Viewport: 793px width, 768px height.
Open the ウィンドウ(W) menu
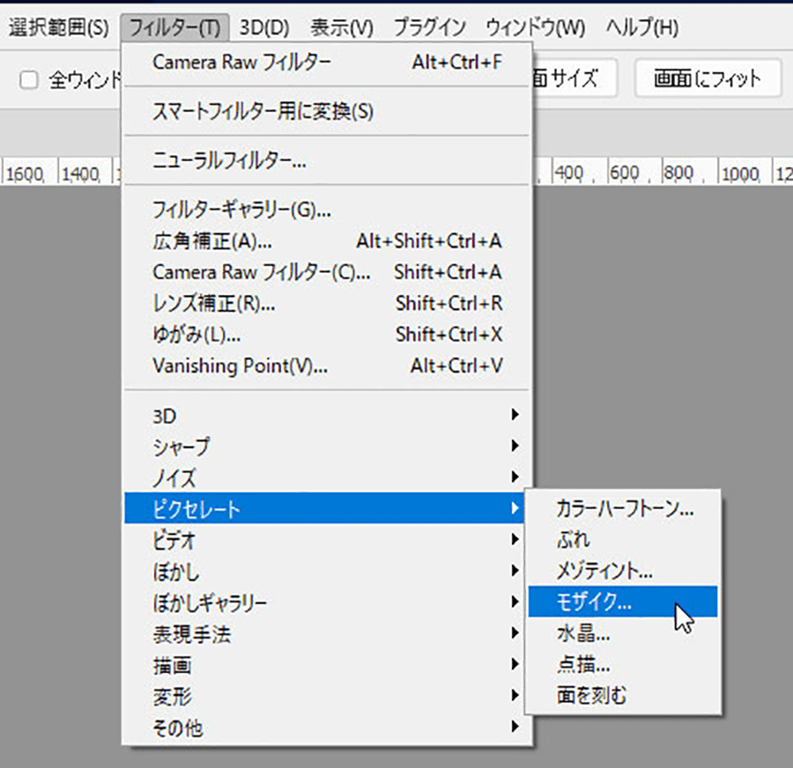tap(535, 27)
